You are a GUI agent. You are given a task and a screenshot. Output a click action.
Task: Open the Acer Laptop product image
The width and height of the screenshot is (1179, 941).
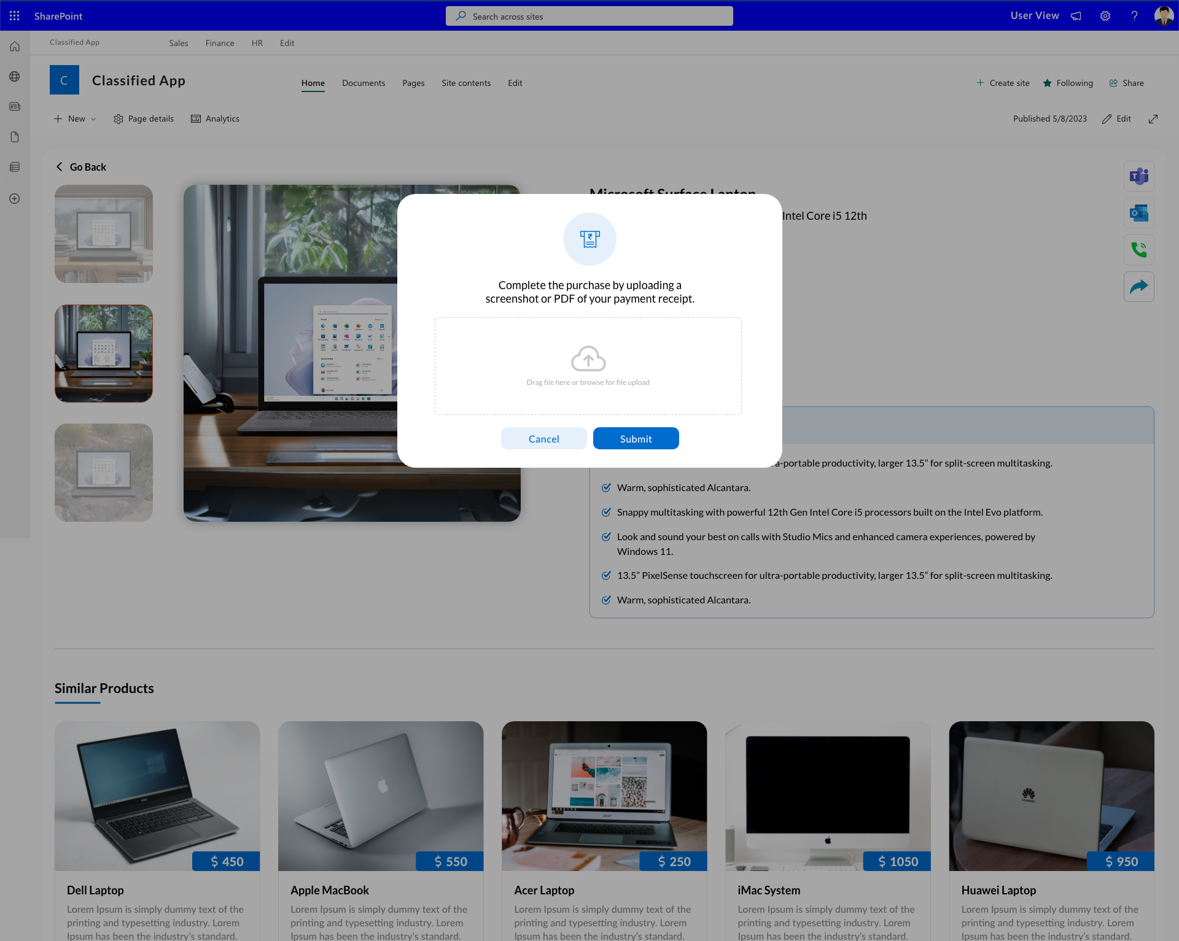click(604, 796)
